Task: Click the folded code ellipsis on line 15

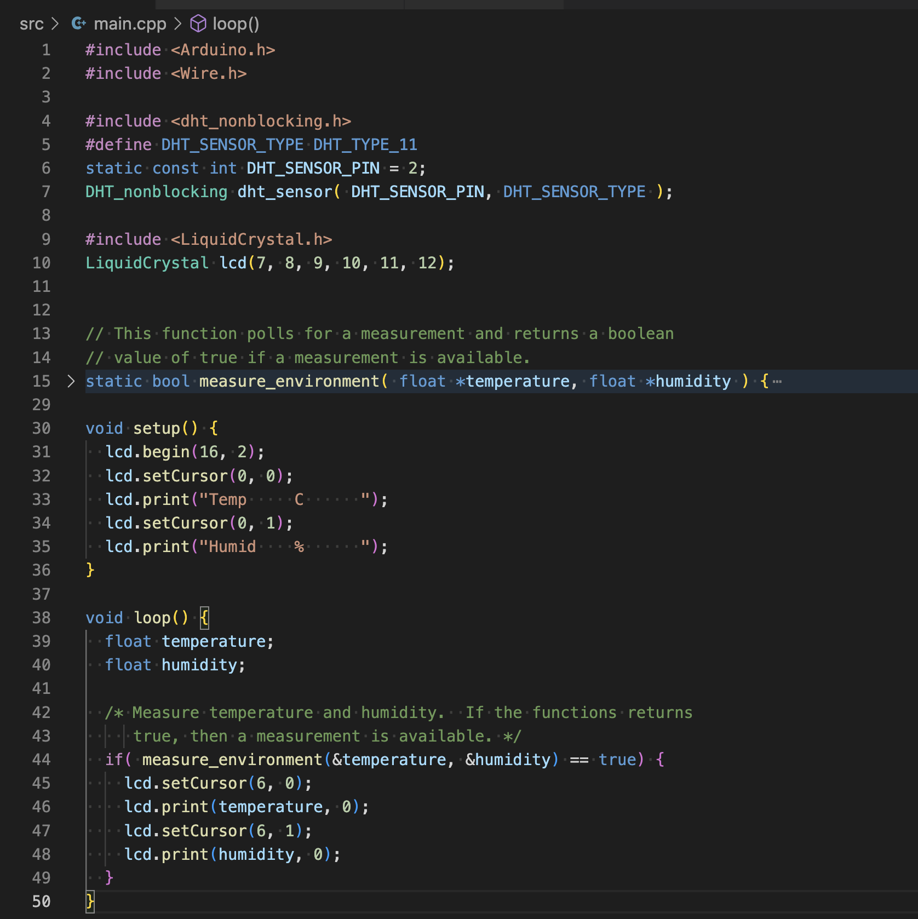Action: coord(777,382)
